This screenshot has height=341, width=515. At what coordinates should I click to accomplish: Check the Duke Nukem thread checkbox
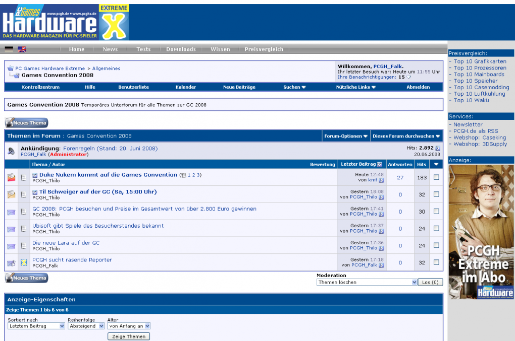(436, 177)
